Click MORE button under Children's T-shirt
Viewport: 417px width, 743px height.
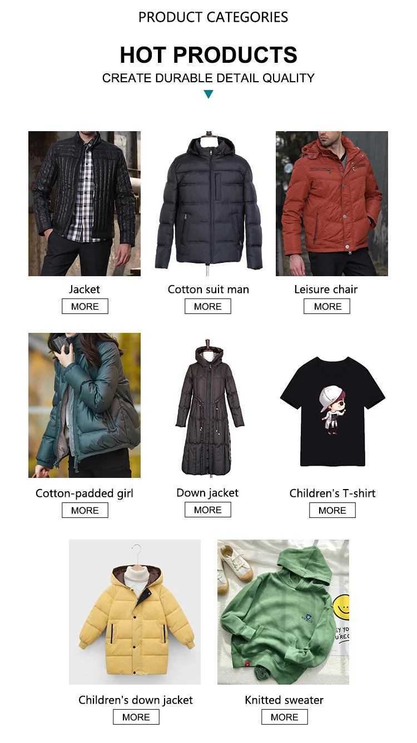click(x=332, y=510)
